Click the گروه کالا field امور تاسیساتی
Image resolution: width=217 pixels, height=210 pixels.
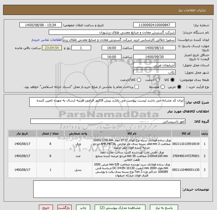tap(108, 121)
